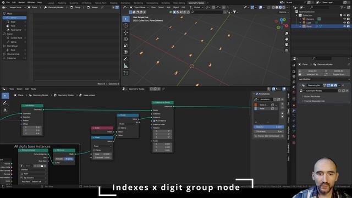This screenshot has width=352, height=198.
Task: Click the viewport navigation gizmo
Action: click(x=282, y=24)
